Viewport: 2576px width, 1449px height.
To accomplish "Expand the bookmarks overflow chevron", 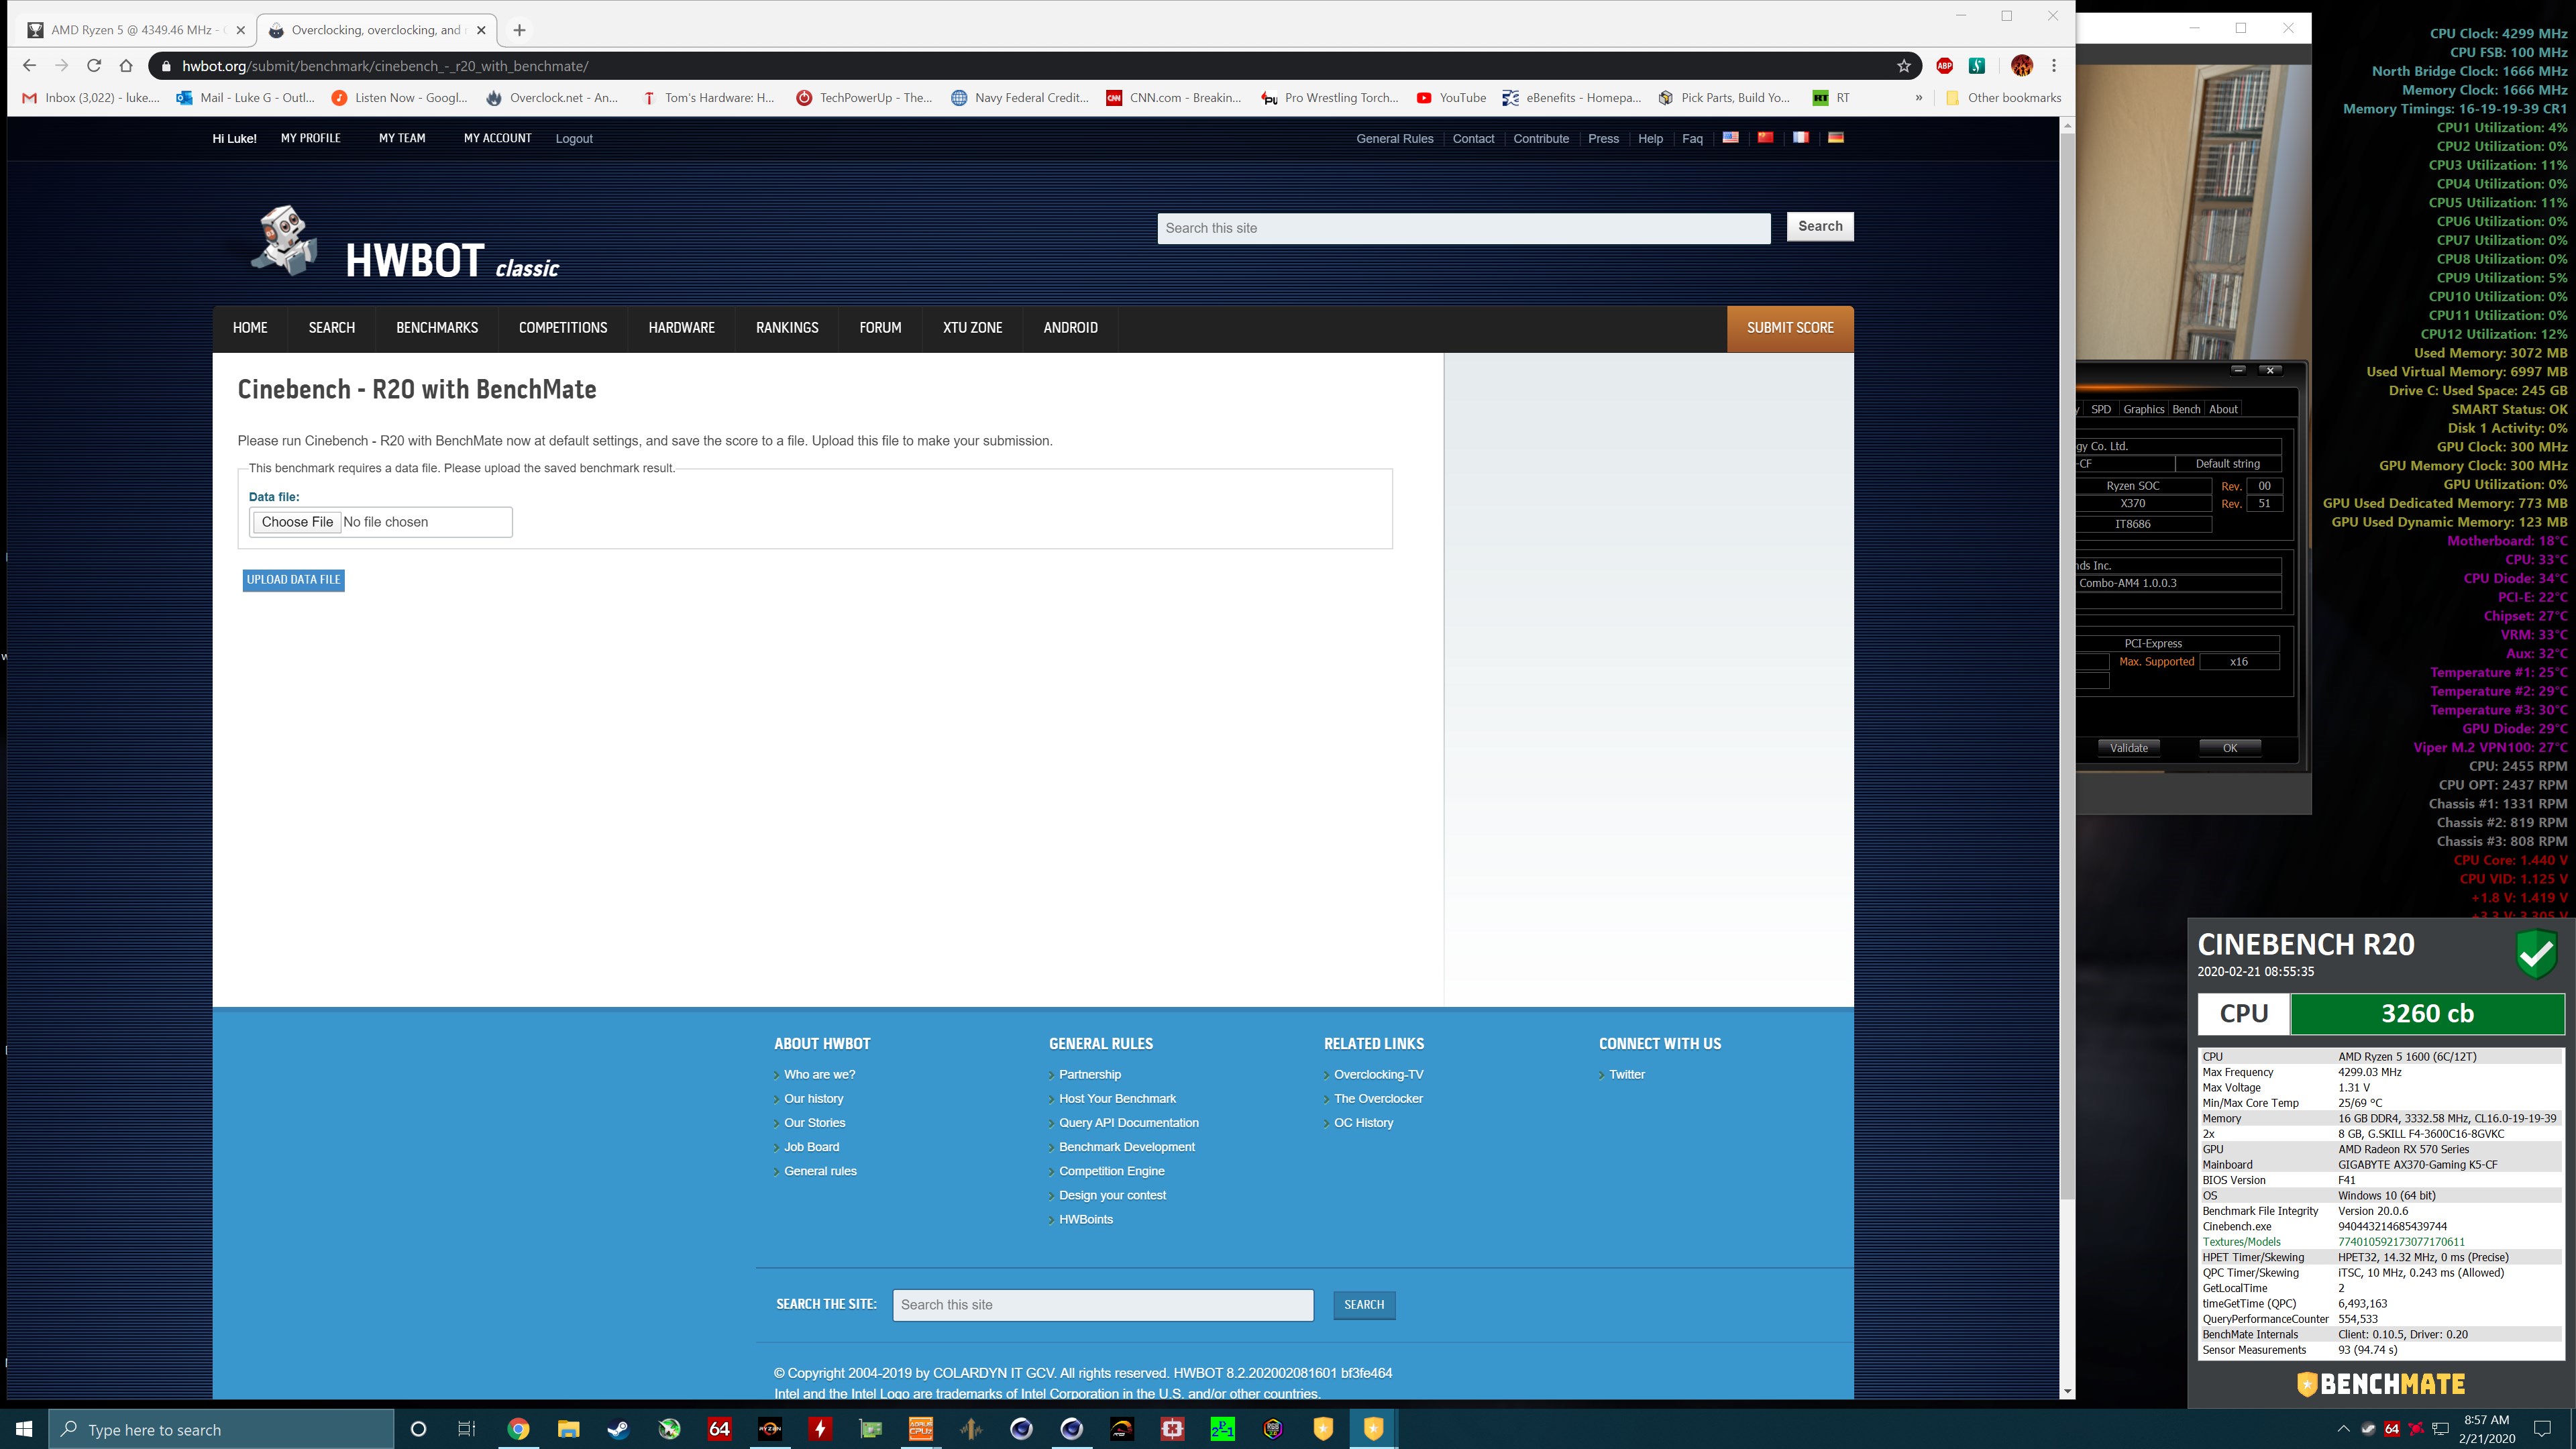I will pos(1918,98).
